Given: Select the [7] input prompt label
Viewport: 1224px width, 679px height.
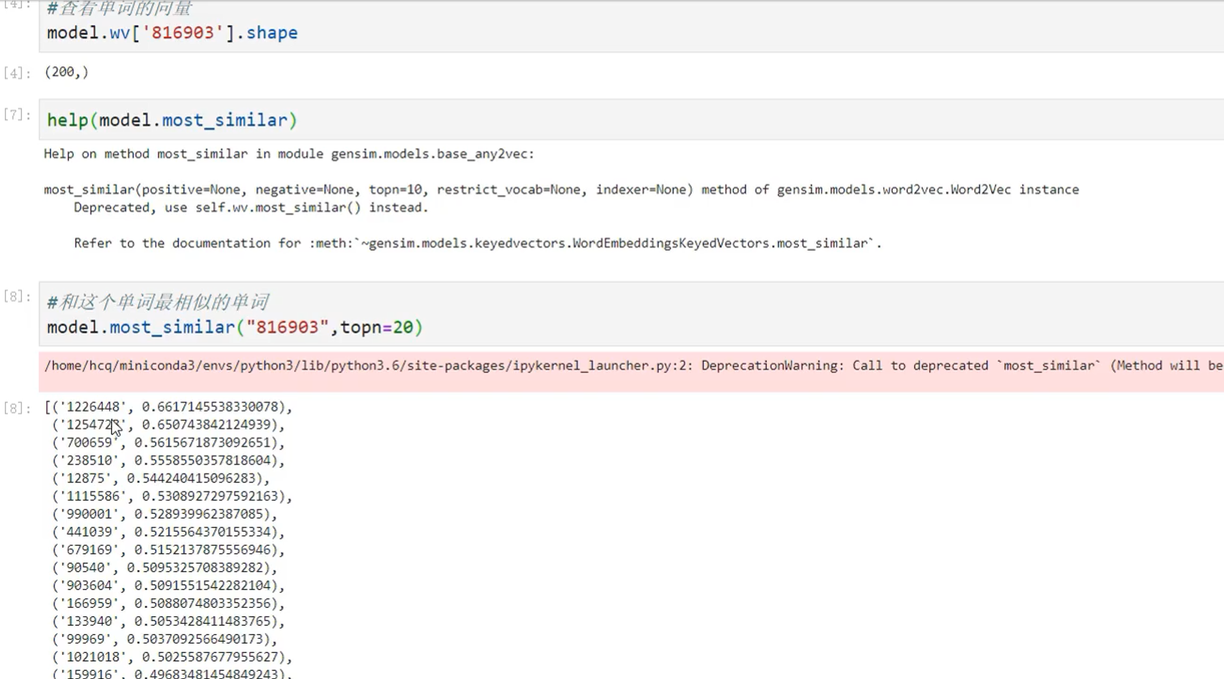Looking at the screenshot, I should 16,115.
